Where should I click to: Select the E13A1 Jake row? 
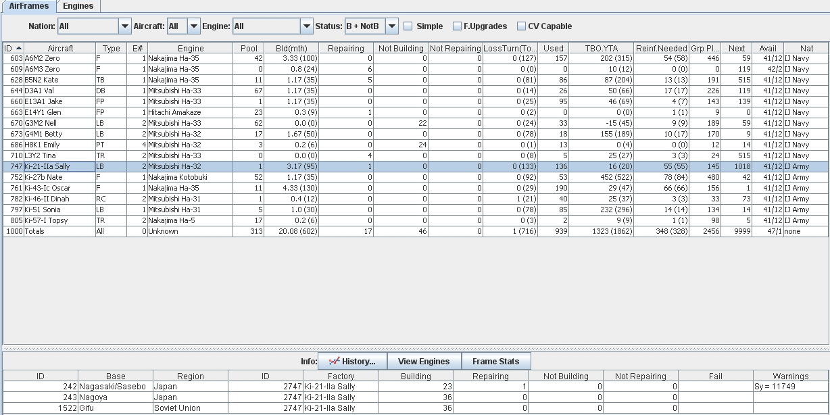point(416,101)
